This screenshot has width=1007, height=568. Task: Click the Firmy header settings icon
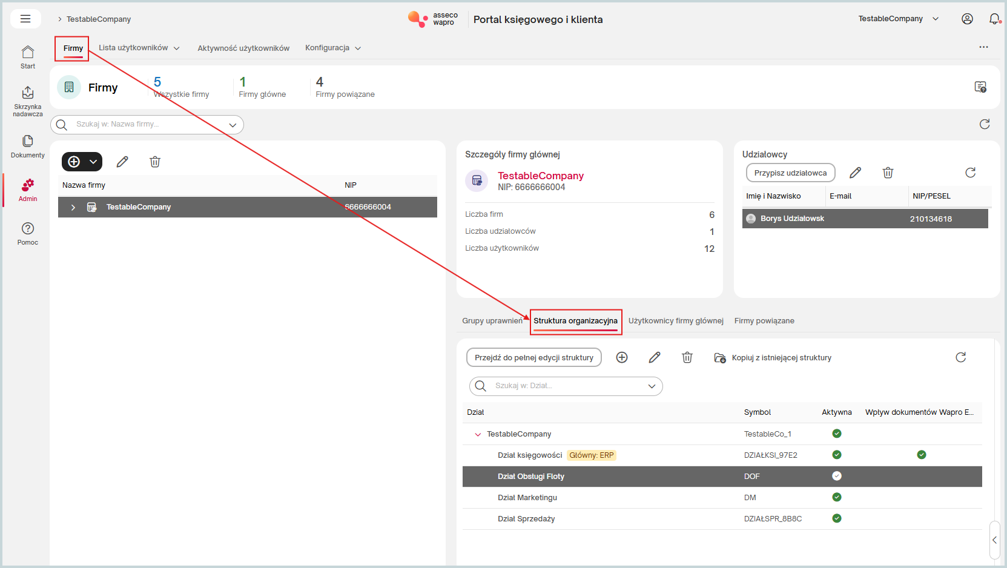[x=980, y=87]
